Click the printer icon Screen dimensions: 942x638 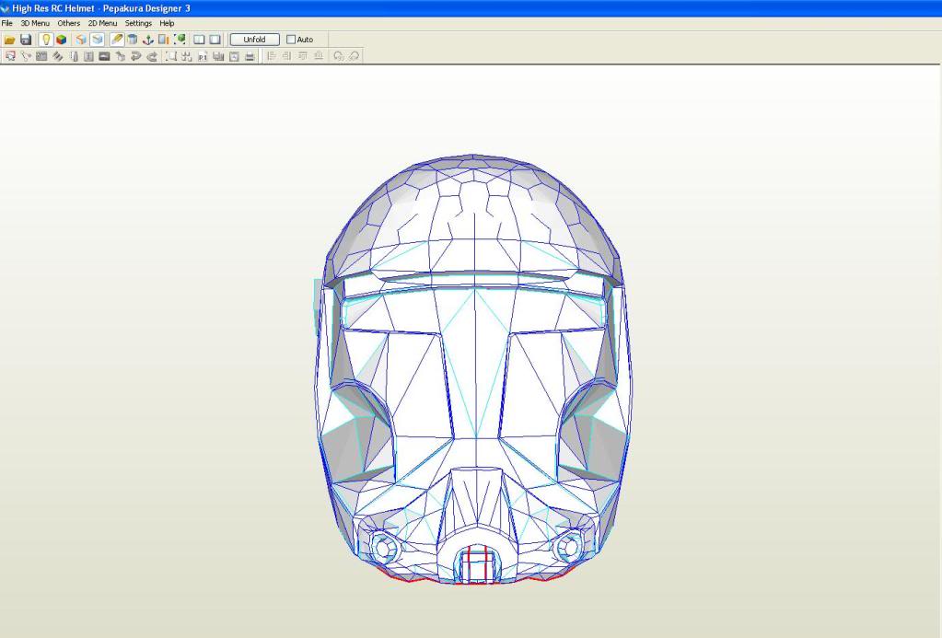[250, 56]
